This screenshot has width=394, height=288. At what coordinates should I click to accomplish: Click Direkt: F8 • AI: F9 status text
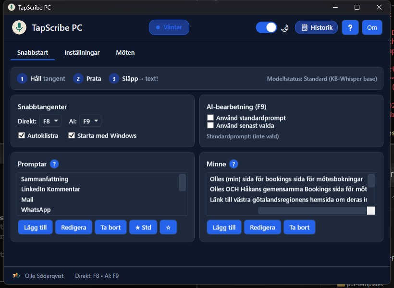coord(97,276)
